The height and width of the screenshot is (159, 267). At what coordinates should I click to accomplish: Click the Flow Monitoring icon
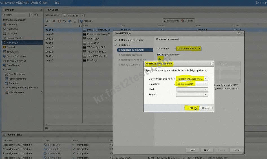click(x=6, y=74)
